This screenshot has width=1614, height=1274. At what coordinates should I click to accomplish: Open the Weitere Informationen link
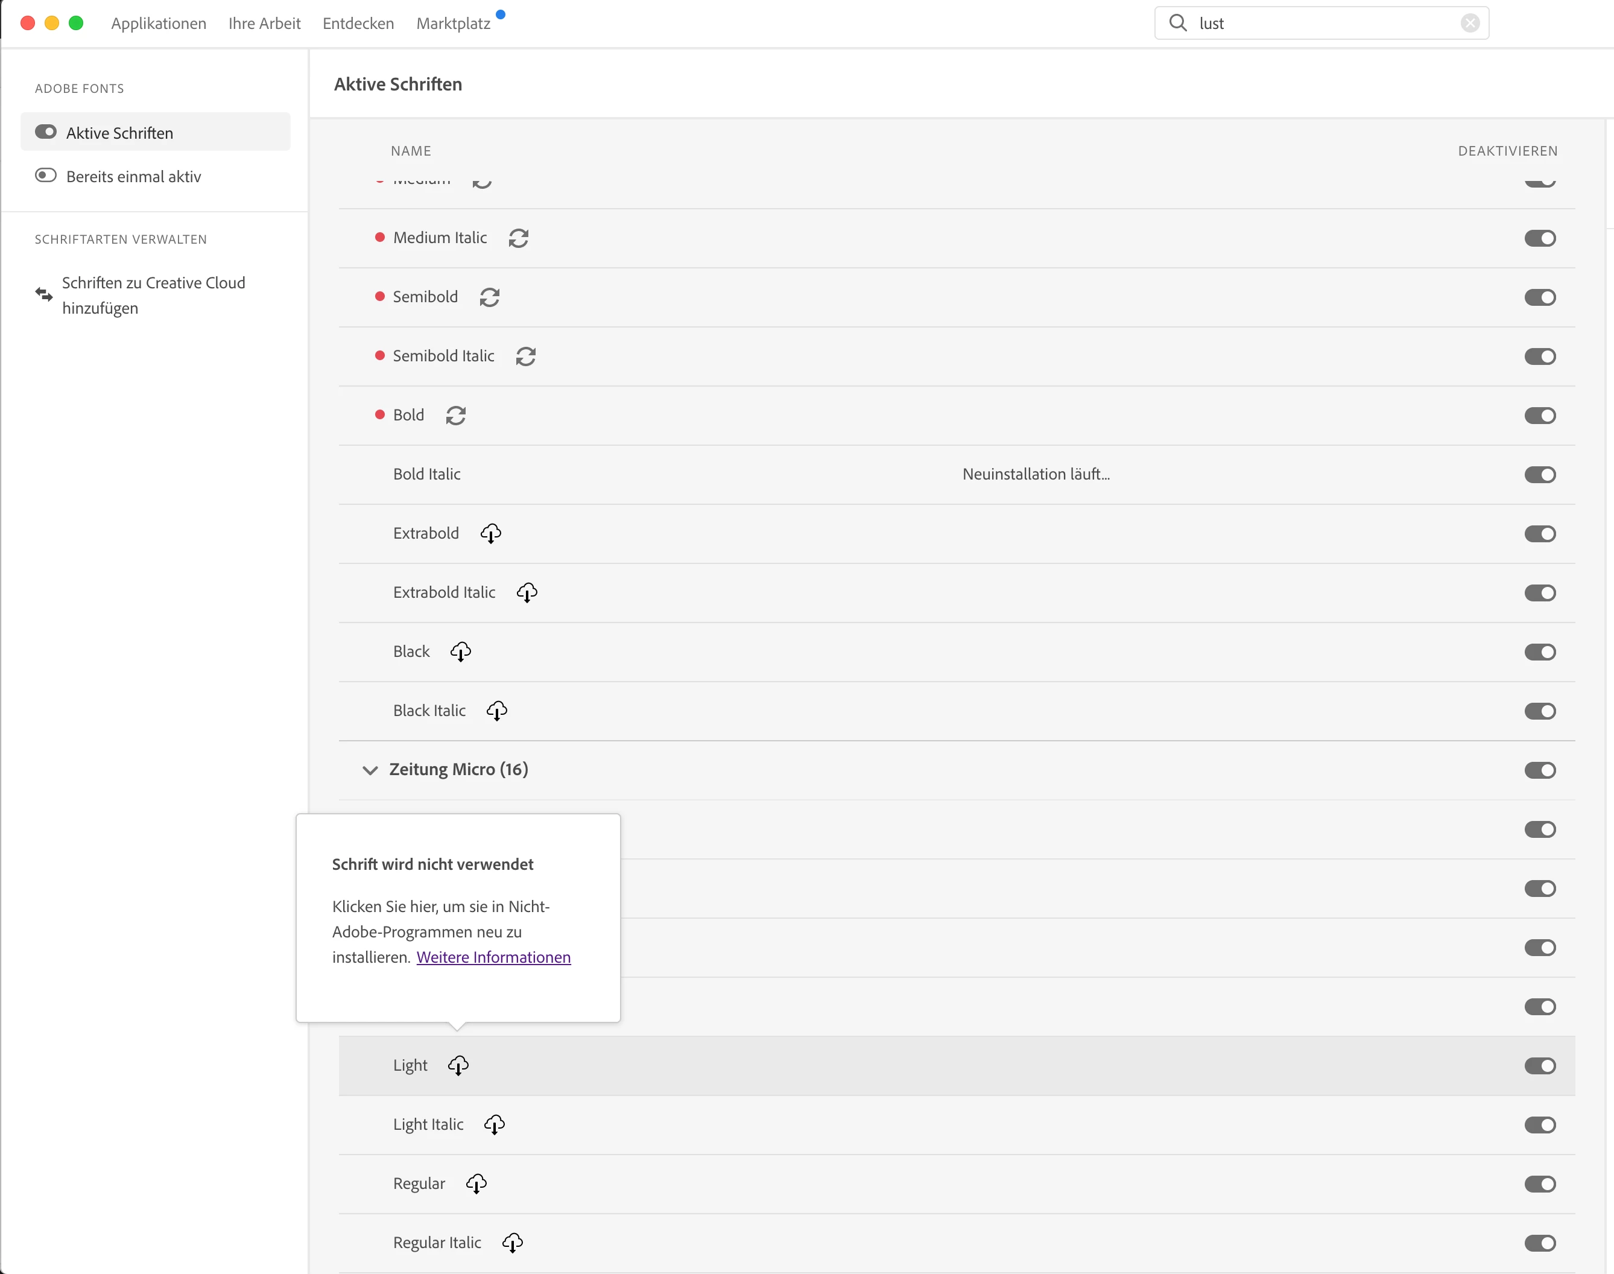pos(493,957)
